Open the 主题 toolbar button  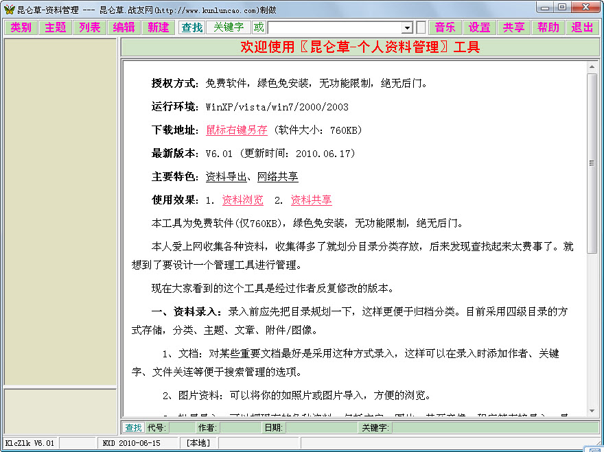pyautogui.click(x=56, y=27)
